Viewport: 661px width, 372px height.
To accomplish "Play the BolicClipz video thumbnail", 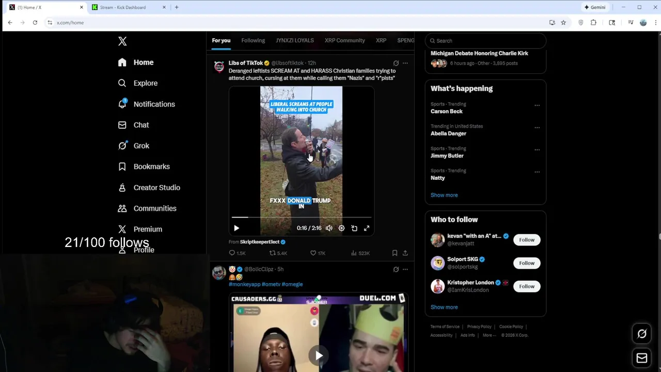I will coord(319,355).
